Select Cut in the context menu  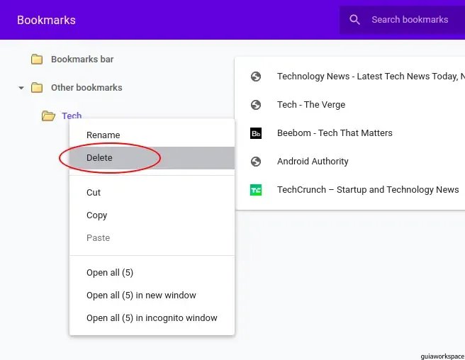click(152, 193)
